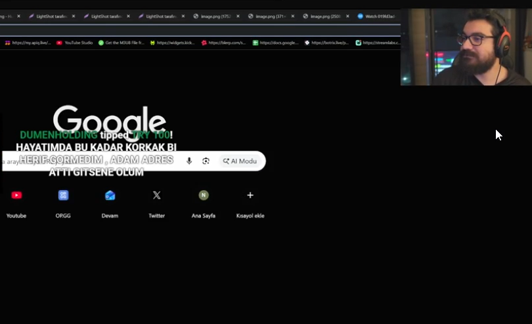This screenshot has height=324, width=532.
Task: Click the streamer webcam overlay
Action: (x=466, y=47)
